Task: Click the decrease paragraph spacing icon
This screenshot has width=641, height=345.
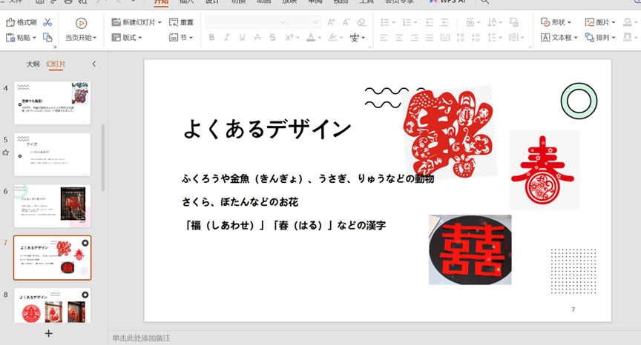Action: tap(476, 38)
